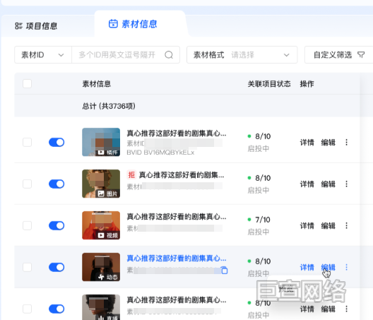Open the blue highlighted material title link
373x320 pixels.
coord(177,259)
